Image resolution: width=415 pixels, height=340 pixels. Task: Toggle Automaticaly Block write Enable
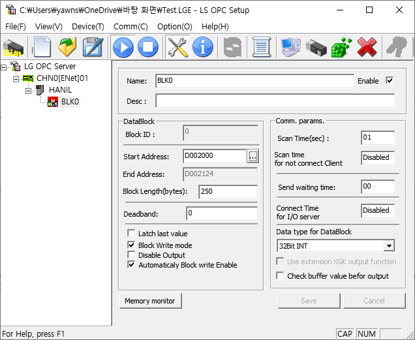(131, 264)
